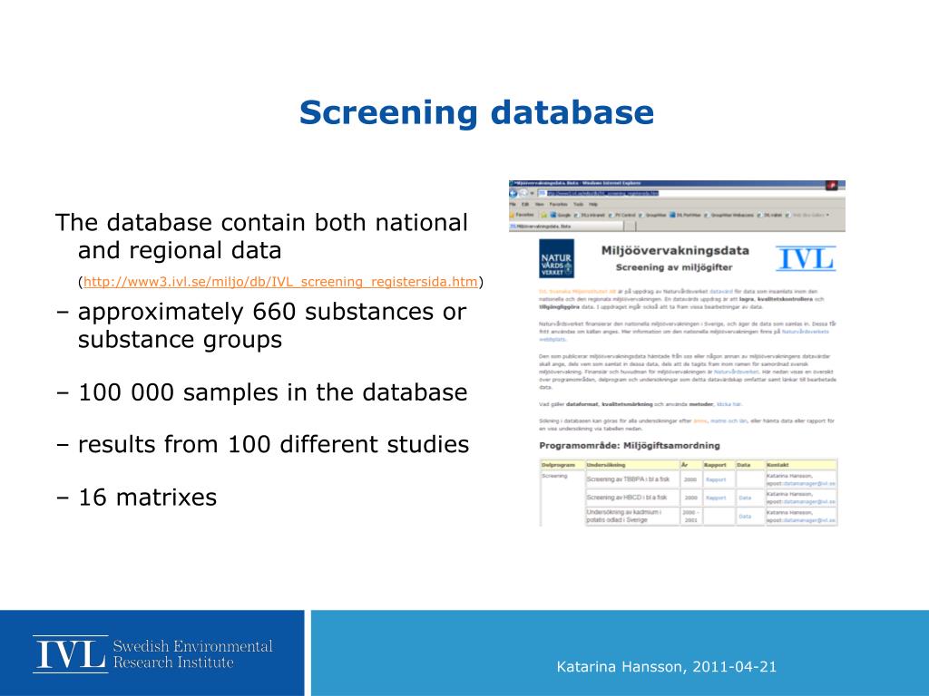Click the blue IVL logo on the webpage
The height and width of the screenshot is (696, 929).
806,258
